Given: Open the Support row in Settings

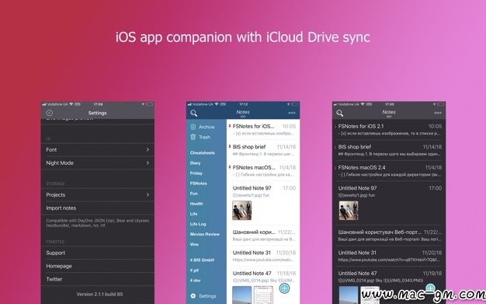Looking at the screenshot, I should 98,253.
